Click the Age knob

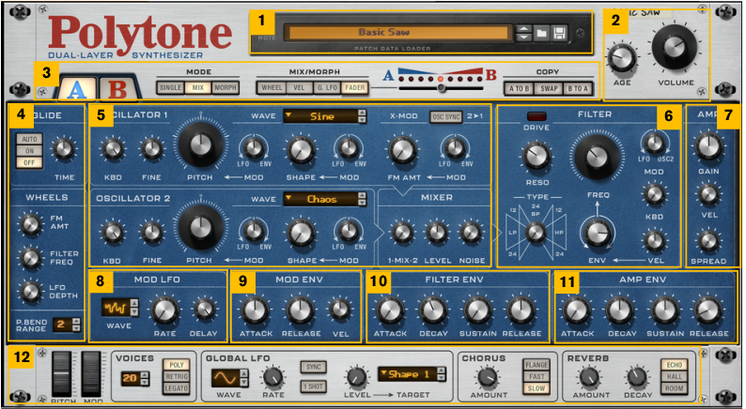coord(622,59)
